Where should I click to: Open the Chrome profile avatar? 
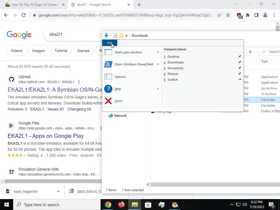point(265,15)
